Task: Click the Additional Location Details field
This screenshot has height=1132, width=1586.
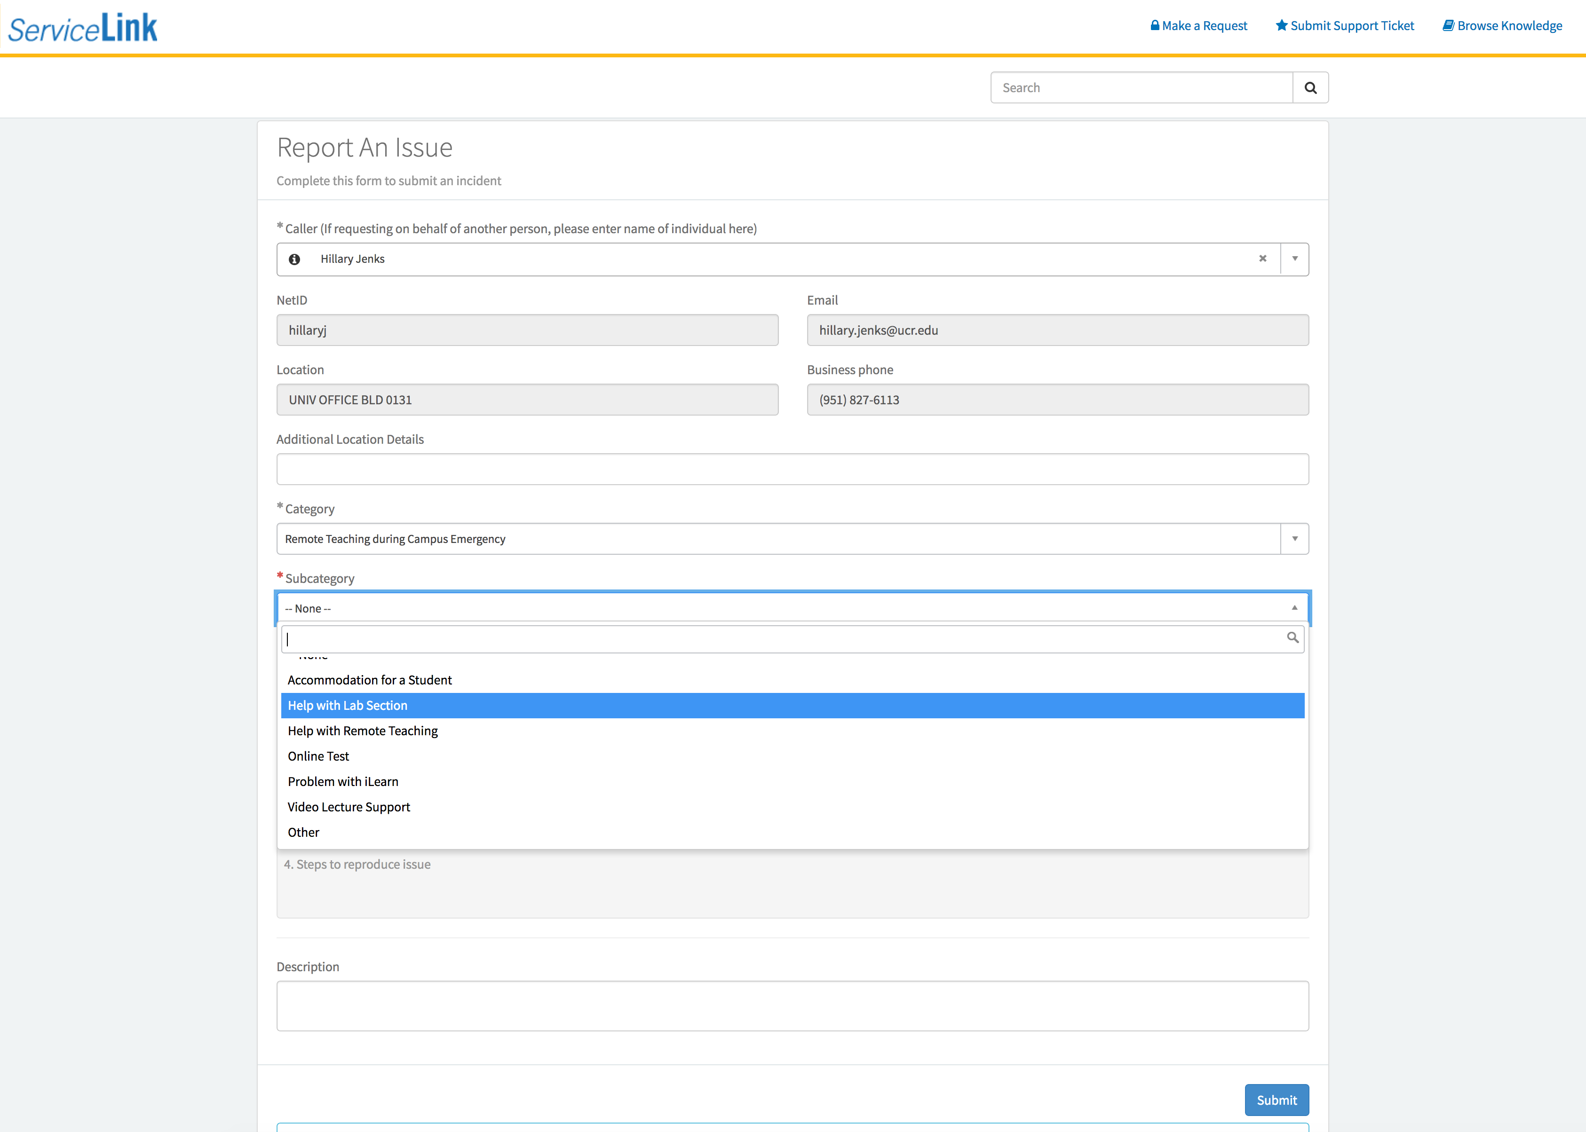Action: (x=792, y=469)
